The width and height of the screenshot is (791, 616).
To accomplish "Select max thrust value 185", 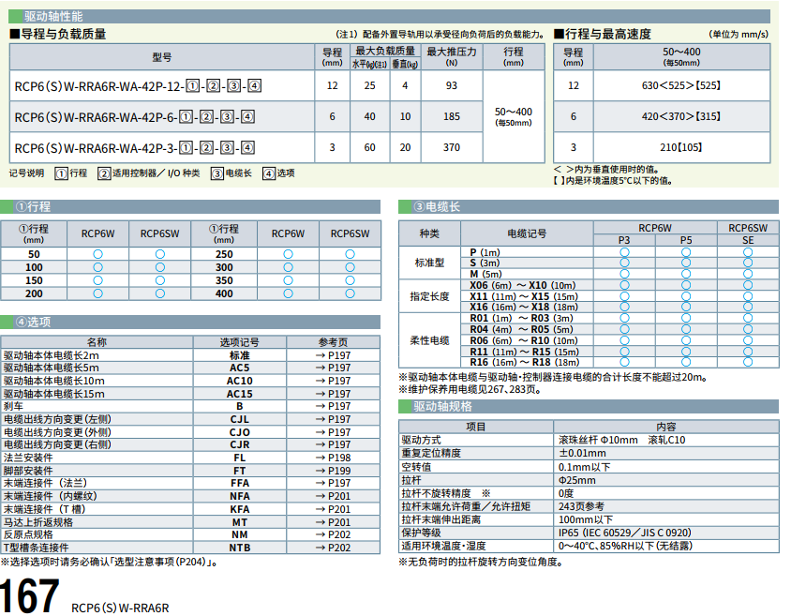I will click(452, 116).
